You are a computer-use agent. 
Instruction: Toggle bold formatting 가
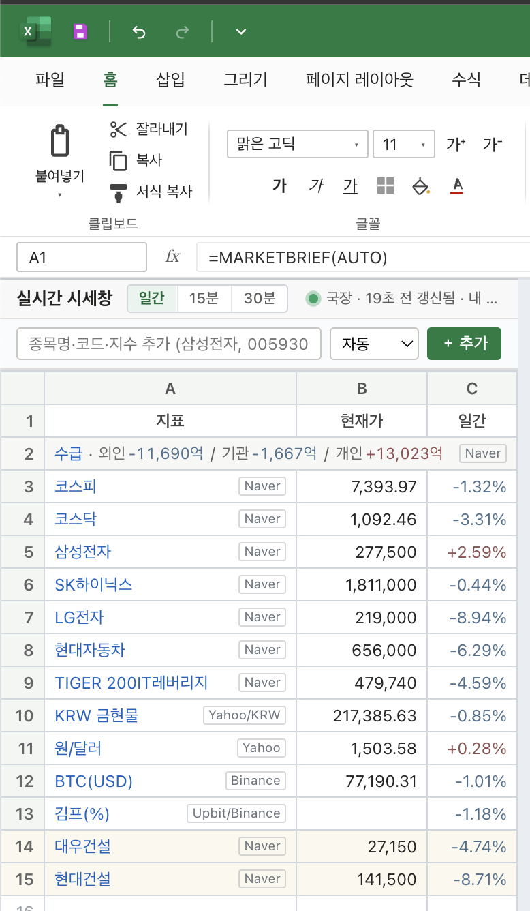[x=279, y=185]
